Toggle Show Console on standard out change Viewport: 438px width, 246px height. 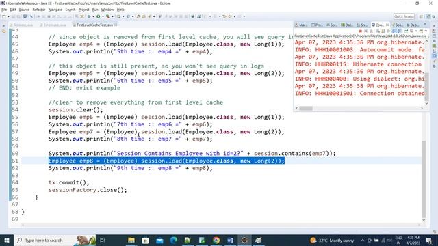tap(394, 31)
